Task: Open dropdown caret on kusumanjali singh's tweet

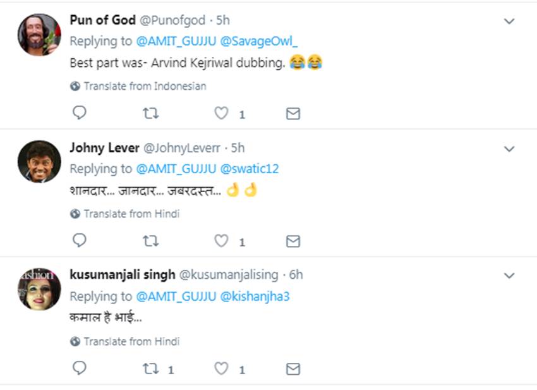Action: [509, 276]
